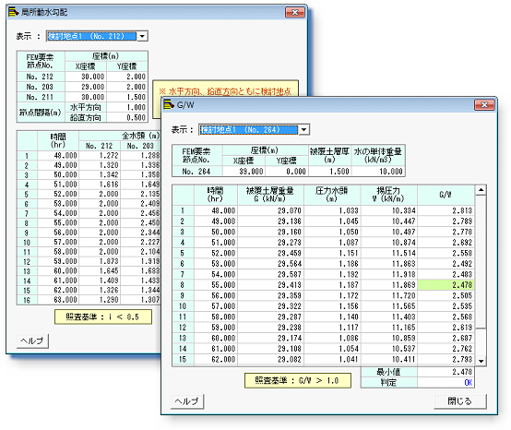Click 被覆土層重量 G (kN/m) column header
The height and width of the screenshot is (430, 511).
270,195
